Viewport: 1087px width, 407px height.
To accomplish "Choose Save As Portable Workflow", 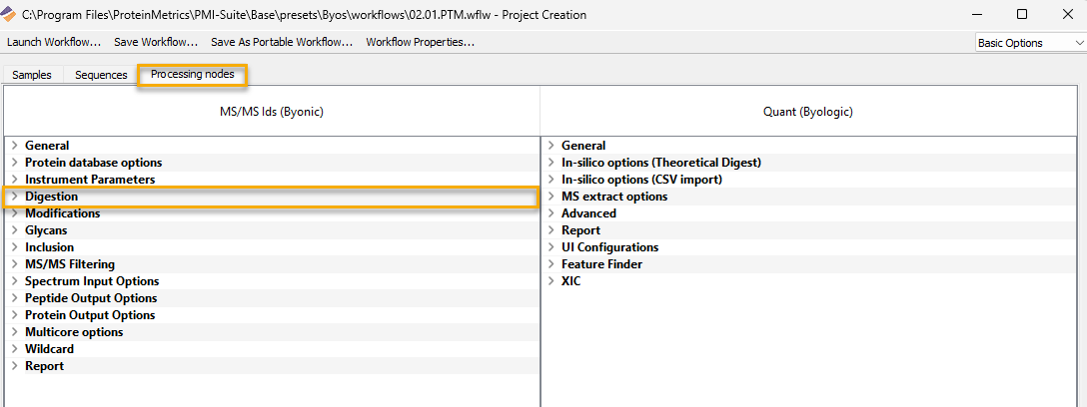I will [282, 42].
